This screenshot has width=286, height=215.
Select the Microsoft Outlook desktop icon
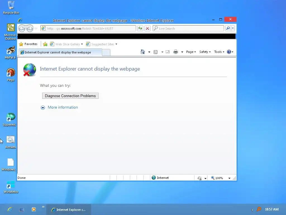point(10,32)
